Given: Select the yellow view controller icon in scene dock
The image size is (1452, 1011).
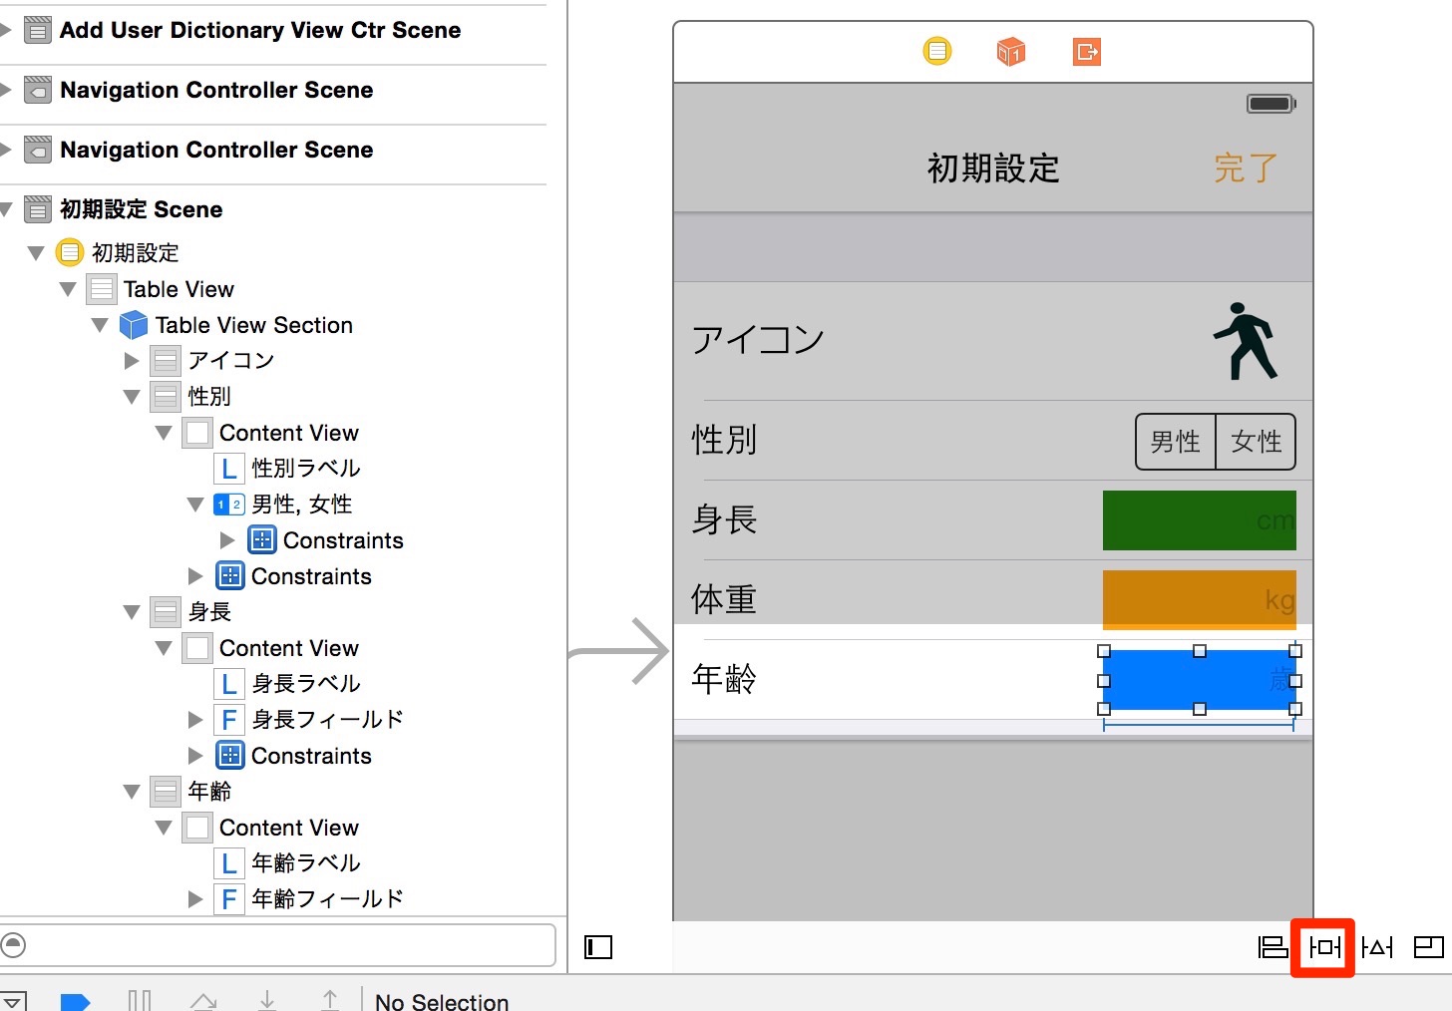Looking at the screenshot, I should click(937, 51).
